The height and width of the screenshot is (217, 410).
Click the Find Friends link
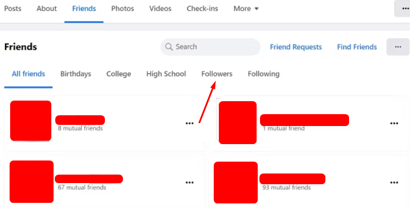click(x=357, y=47)
